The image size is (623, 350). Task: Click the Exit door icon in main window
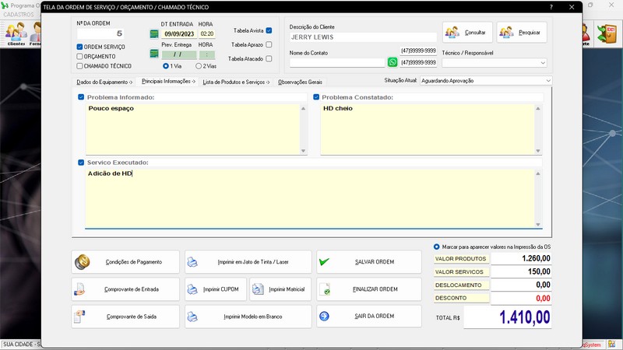pyautogui.click(x=607, y=34)
